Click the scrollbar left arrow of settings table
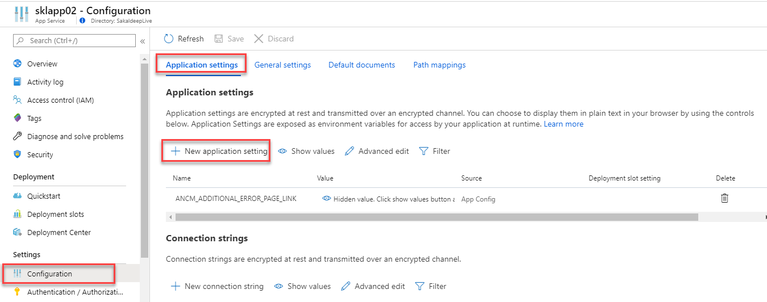Screen dimensions: 767x302 (169, 217)
